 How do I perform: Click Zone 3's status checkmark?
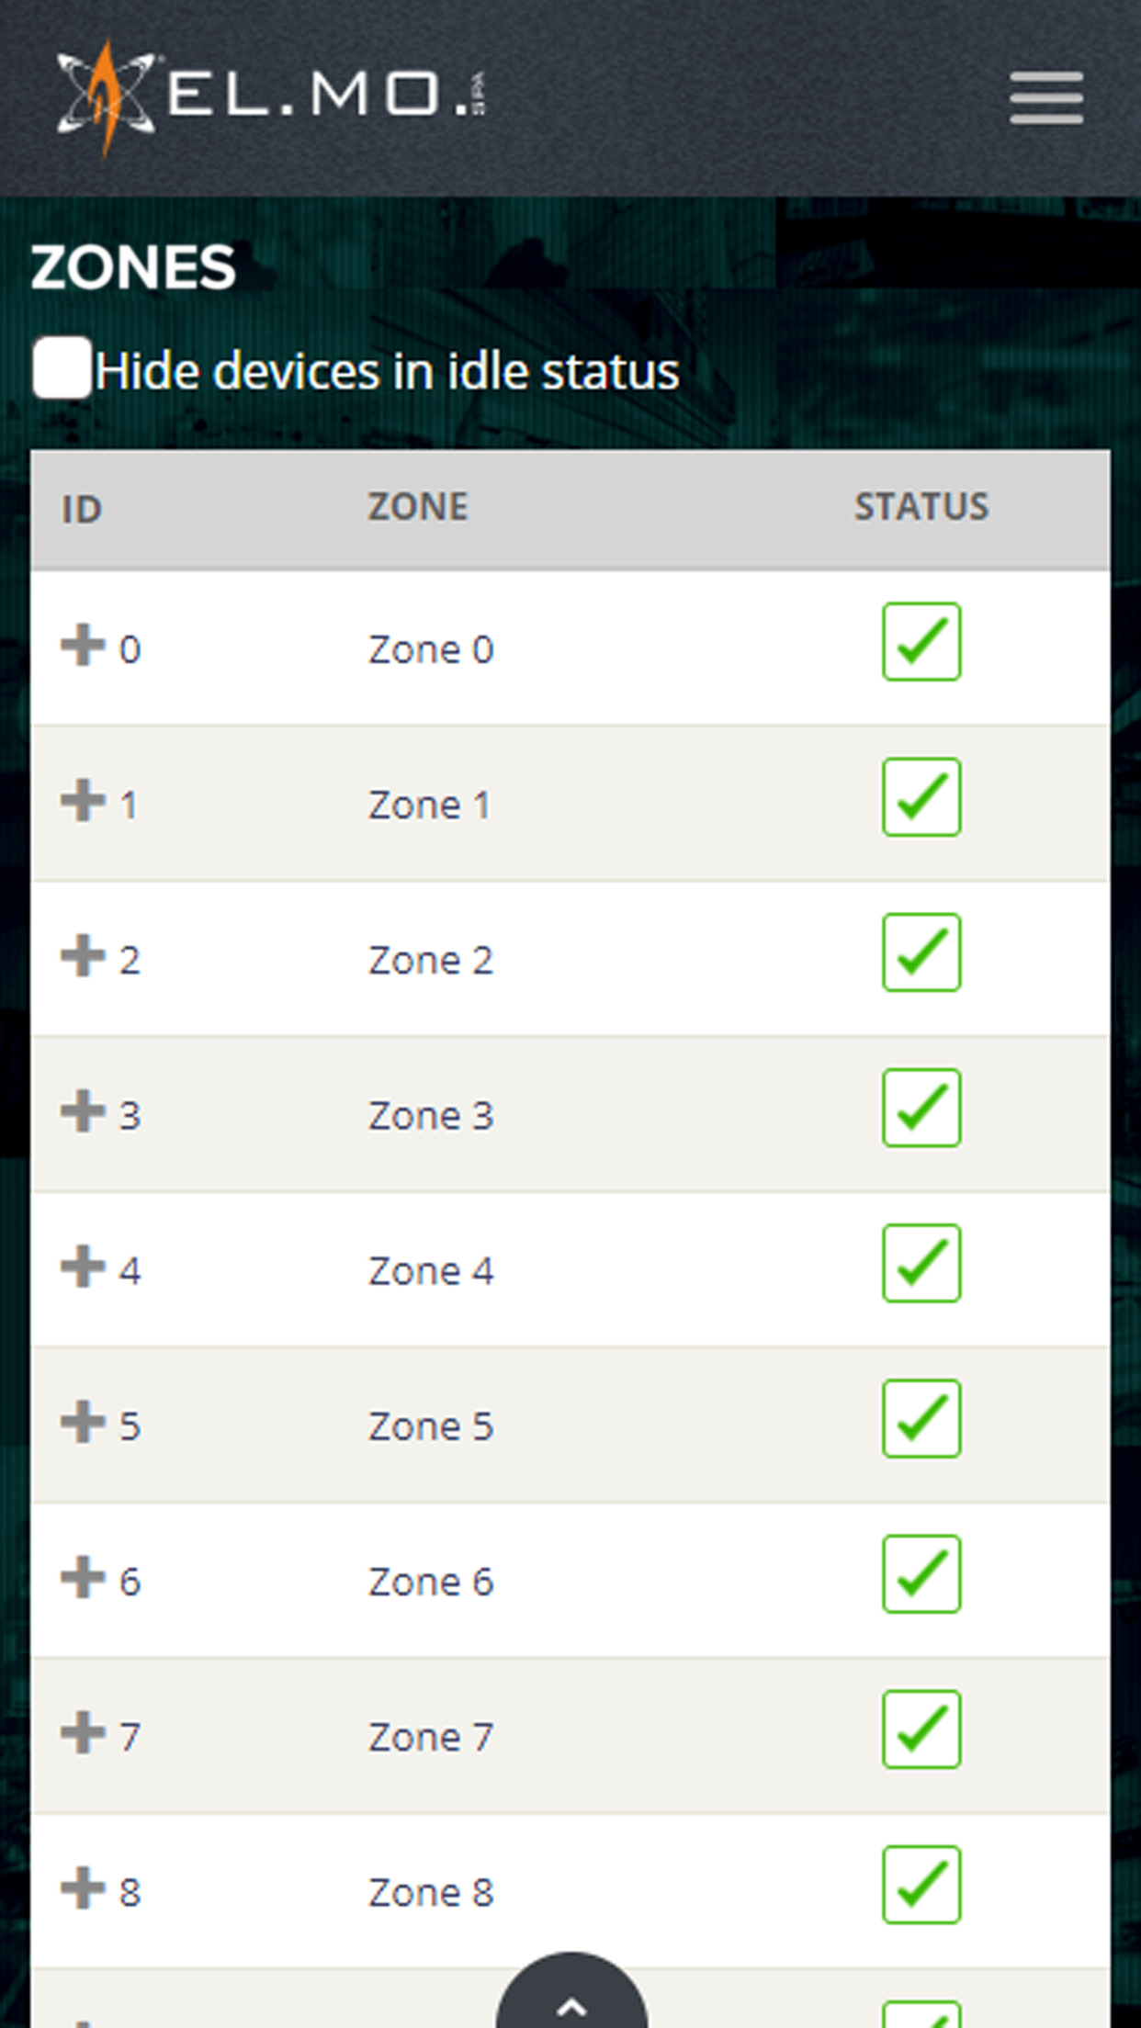click(x=921, y=1109)
